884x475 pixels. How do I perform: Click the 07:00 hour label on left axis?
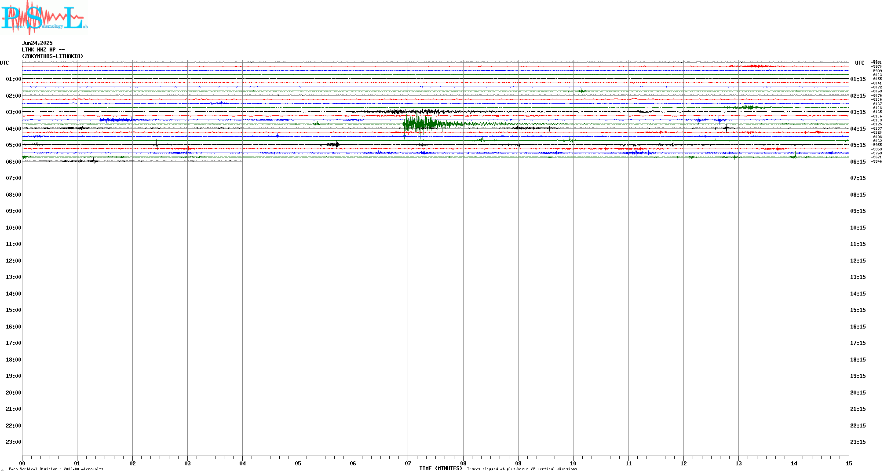pos(14,178)
